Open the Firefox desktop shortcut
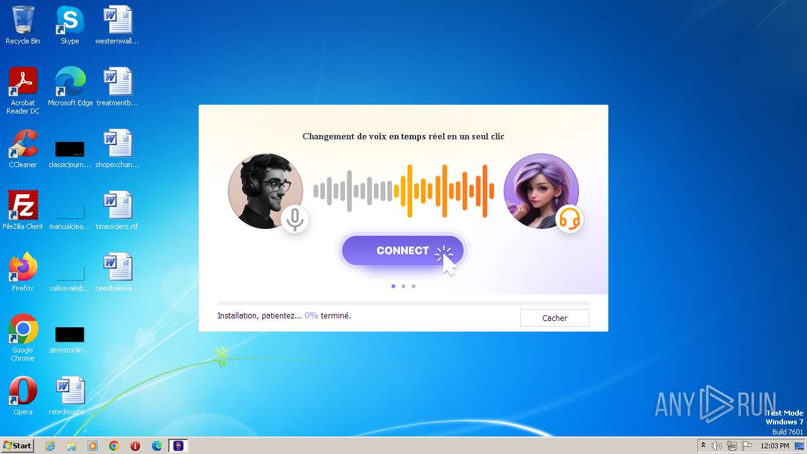Image resolution: width=807 pixels, height=454 pixels. coord(23,272)
